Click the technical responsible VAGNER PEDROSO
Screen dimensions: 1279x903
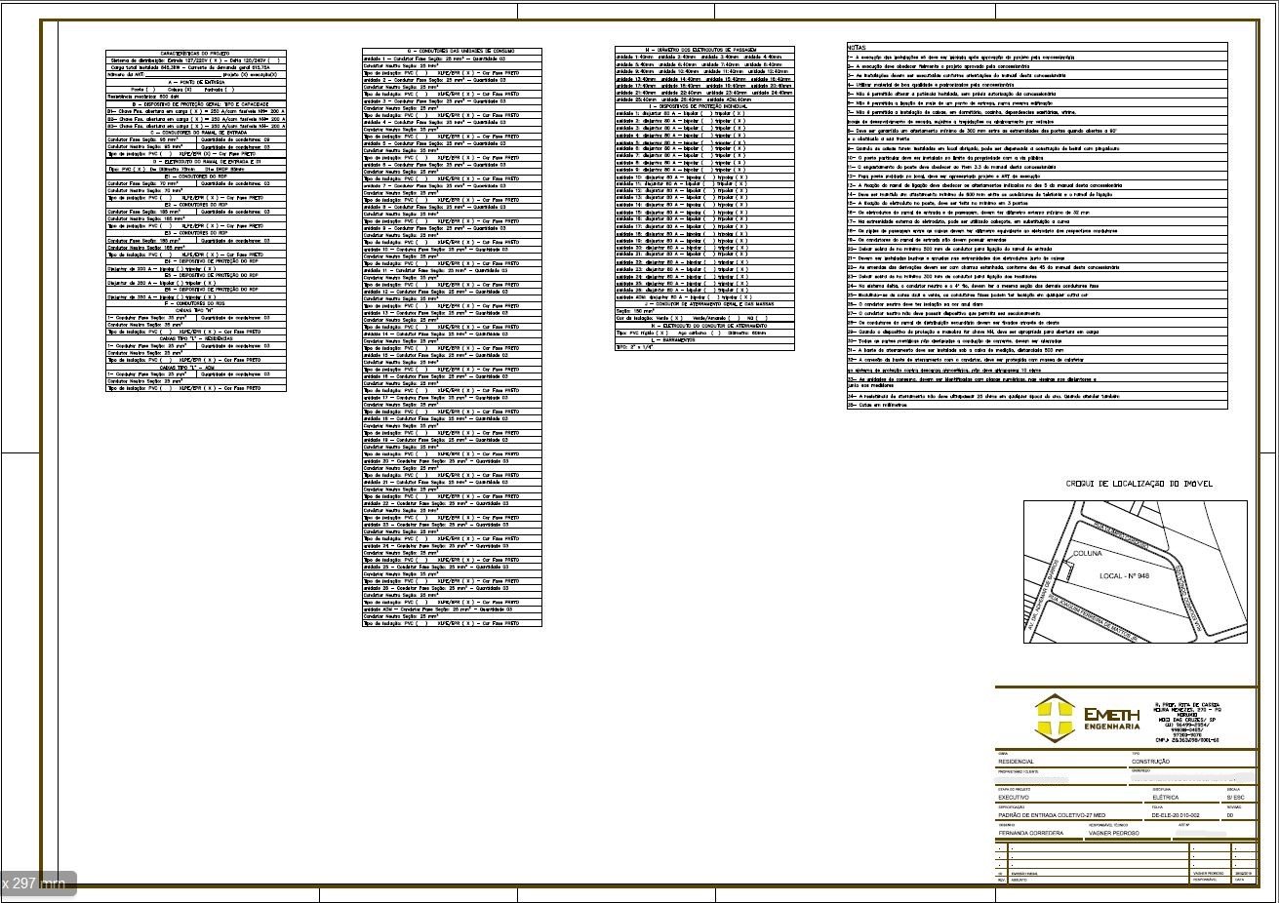pos(1113,834)
